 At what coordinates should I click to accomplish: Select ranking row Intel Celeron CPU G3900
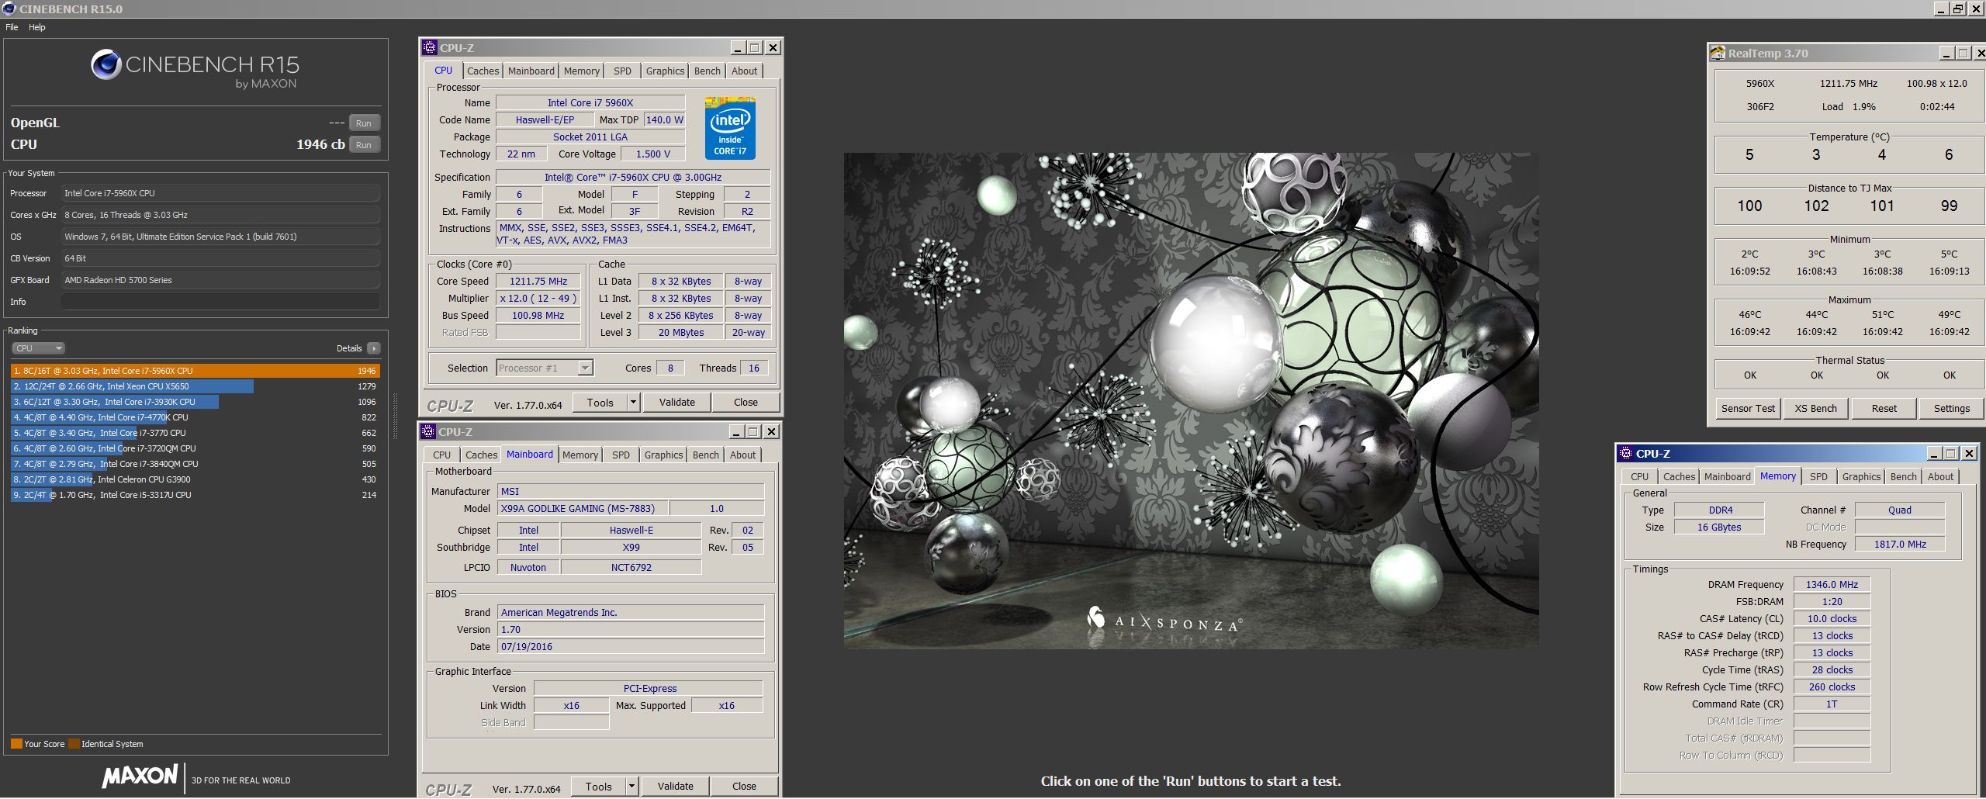(195, 479)
